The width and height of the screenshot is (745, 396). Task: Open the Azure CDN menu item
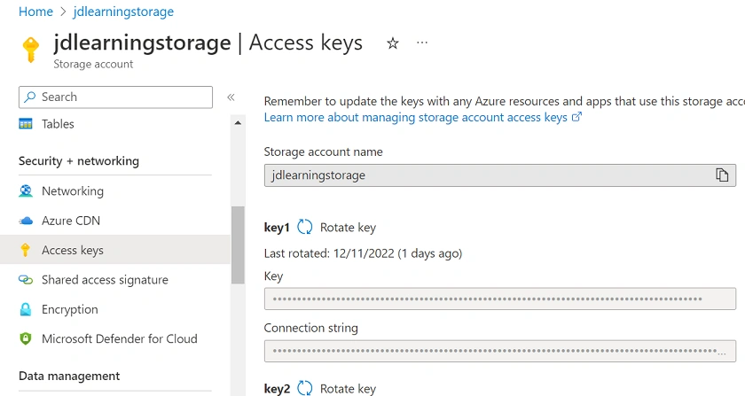coord(71,221)
